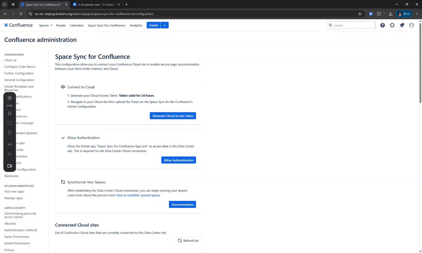Click the blue extension icon in Chrome toolbar
Viewport: 422px width, 253px height.
[x=371, y=14]
